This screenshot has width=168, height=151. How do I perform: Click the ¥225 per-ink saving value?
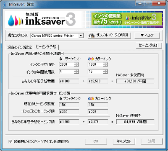[x=98, y=112]
